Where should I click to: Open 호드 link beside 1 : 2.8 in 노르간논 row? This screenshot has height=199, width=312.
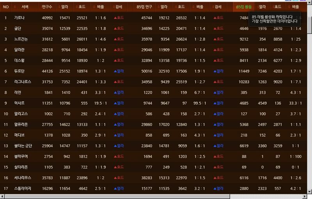[218, 39]
